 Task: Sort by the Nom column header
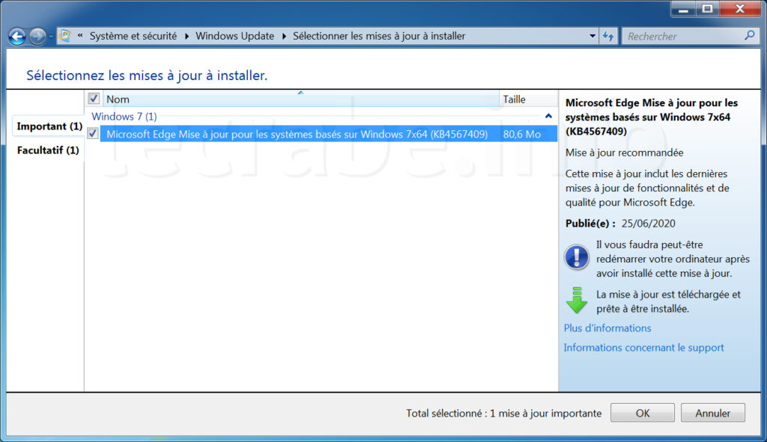pos(301,99)
